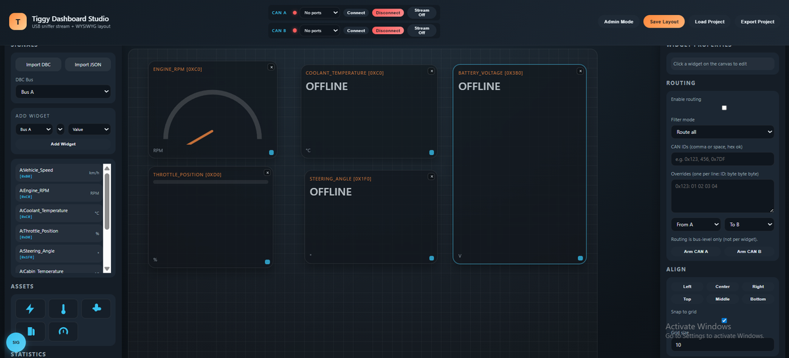Viewport: 789px width, 358px height.
Task: Open the Add Widget bus dropdown
Action: (35, 129)
